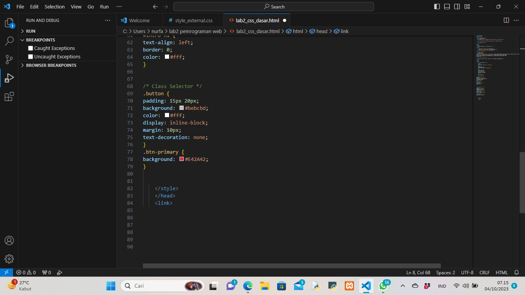
Task: Open the Extensions view
Action: 9,97
